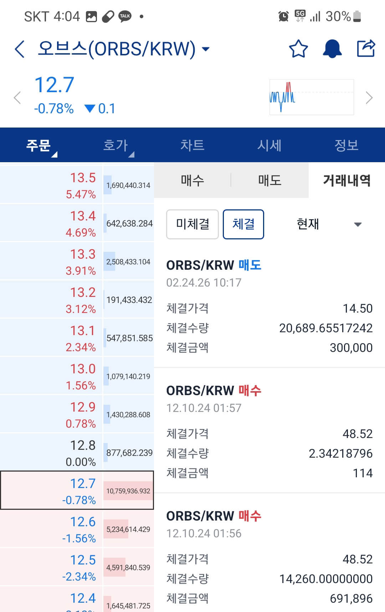Tap volume 1,430,288.608 in order book
The height and width of the screenshot is (612, 385).
(x=128, y=415)
